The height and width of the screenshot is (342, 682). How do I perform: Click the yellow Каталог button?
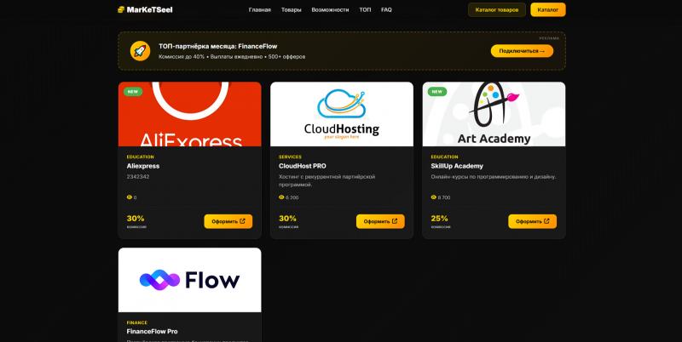click(x=548, y=9)
